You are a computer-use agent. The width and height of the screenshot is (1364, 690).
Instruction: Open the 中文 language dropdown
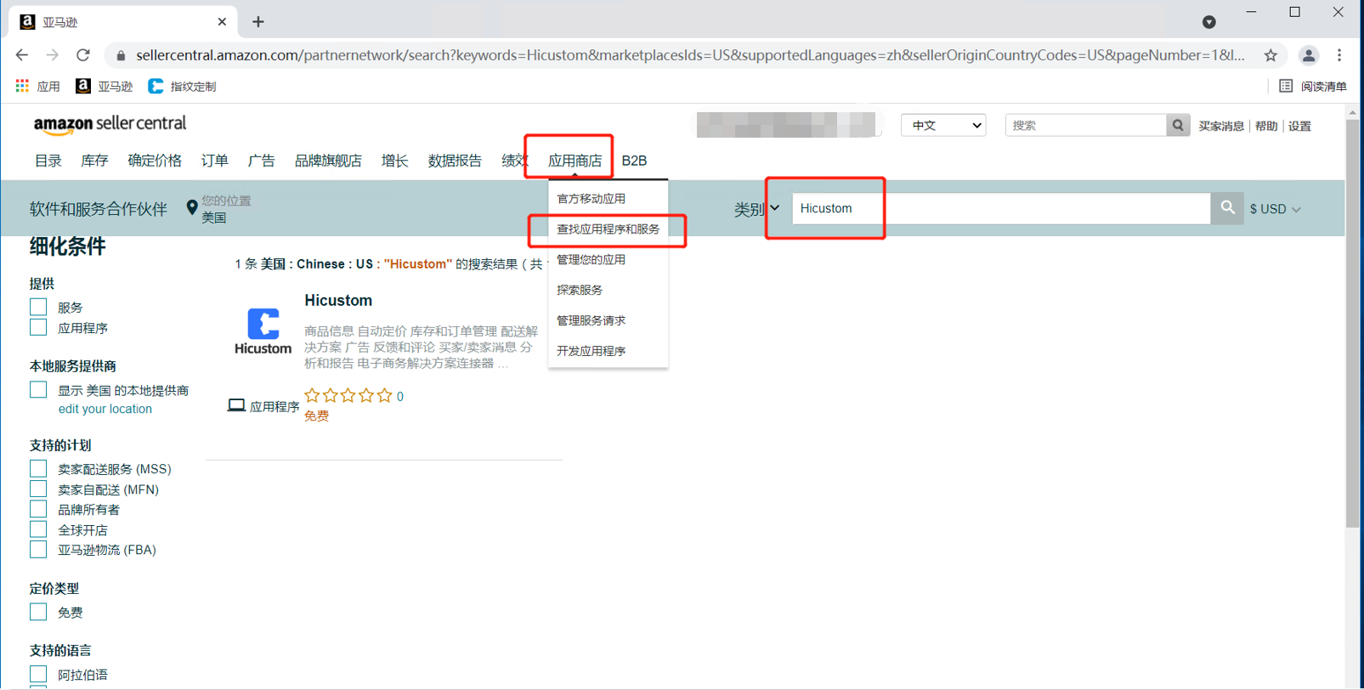[x=943, y=126]
